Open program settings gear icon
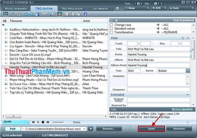The width and height of the screenshot is (197, 138). tap(117, 8)
